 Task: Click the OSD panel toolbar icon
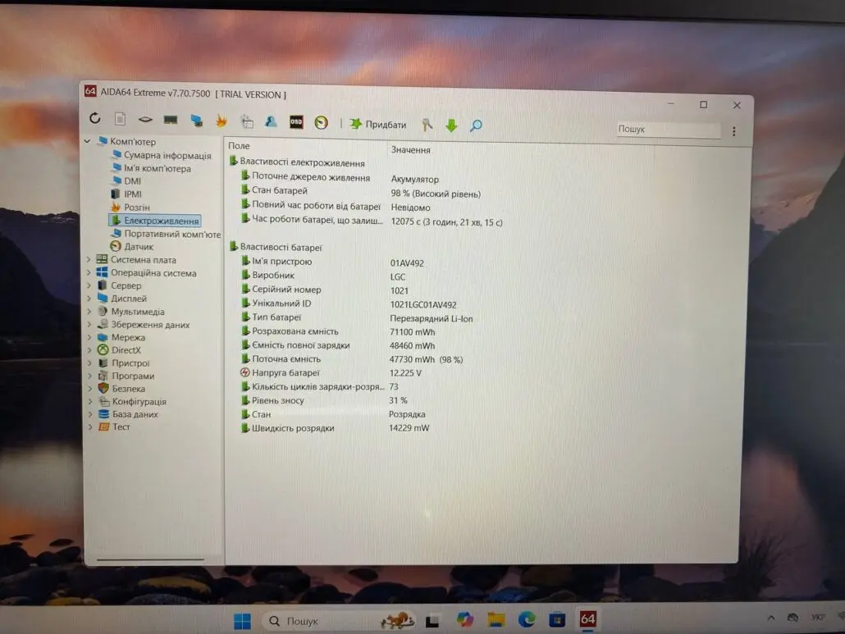296,122
